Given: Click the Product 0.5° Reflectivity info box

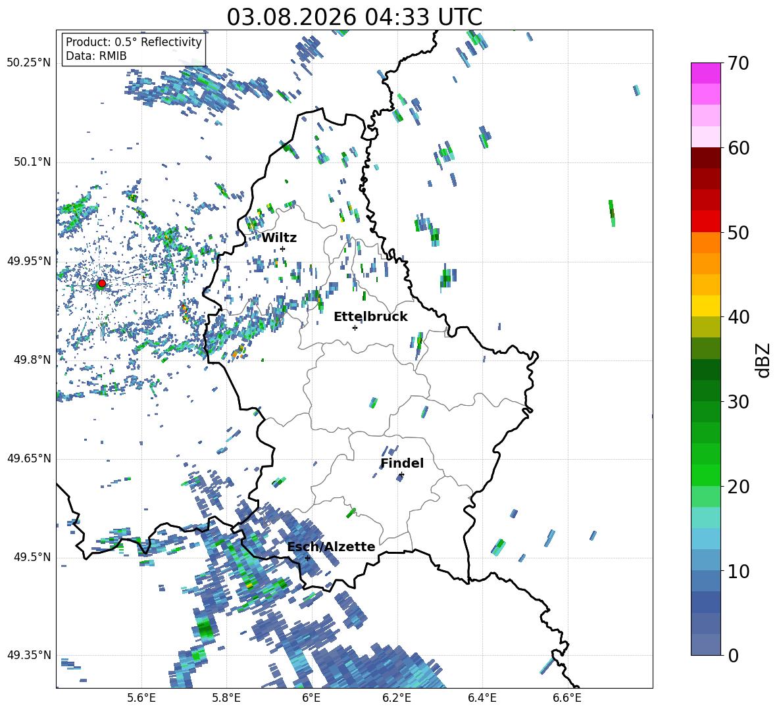Looking at the screenshot, I should [x=134, y=49].
